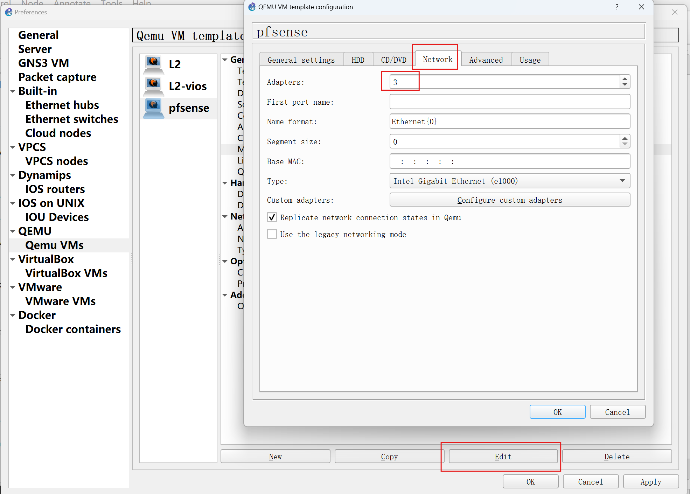Click the L2-vios QEMU template icon

pos(153,86)
